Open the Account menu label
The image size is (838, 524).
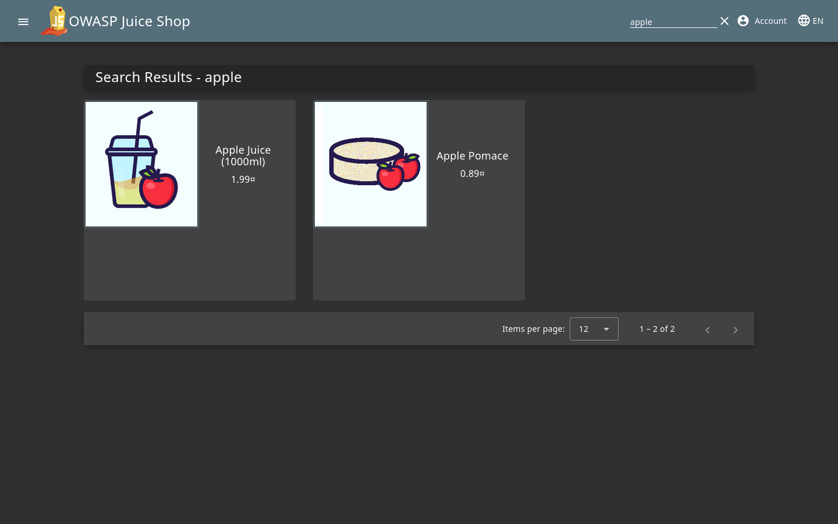770,21
